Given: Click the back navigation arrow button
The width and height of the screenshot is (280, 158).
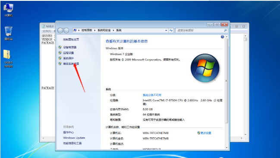Looking at the screenshot, I should (60, 30).
